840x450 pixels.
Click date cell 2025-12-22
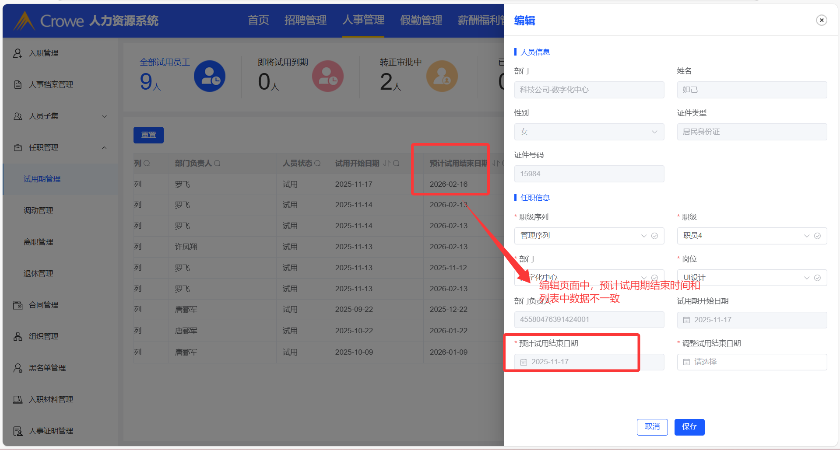449,310
